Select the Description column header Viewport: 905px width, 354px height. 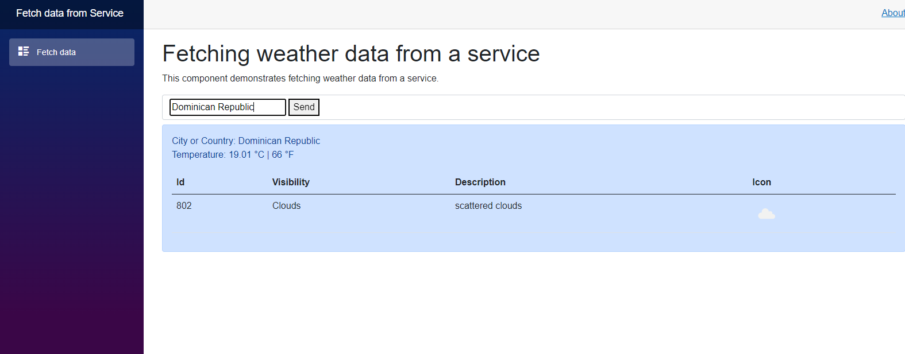pos(480,182)
